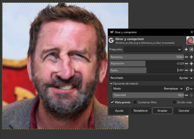Increase the Remolino value with plus
This screenshot has width=194, height=139.
[x=191, y=57]
